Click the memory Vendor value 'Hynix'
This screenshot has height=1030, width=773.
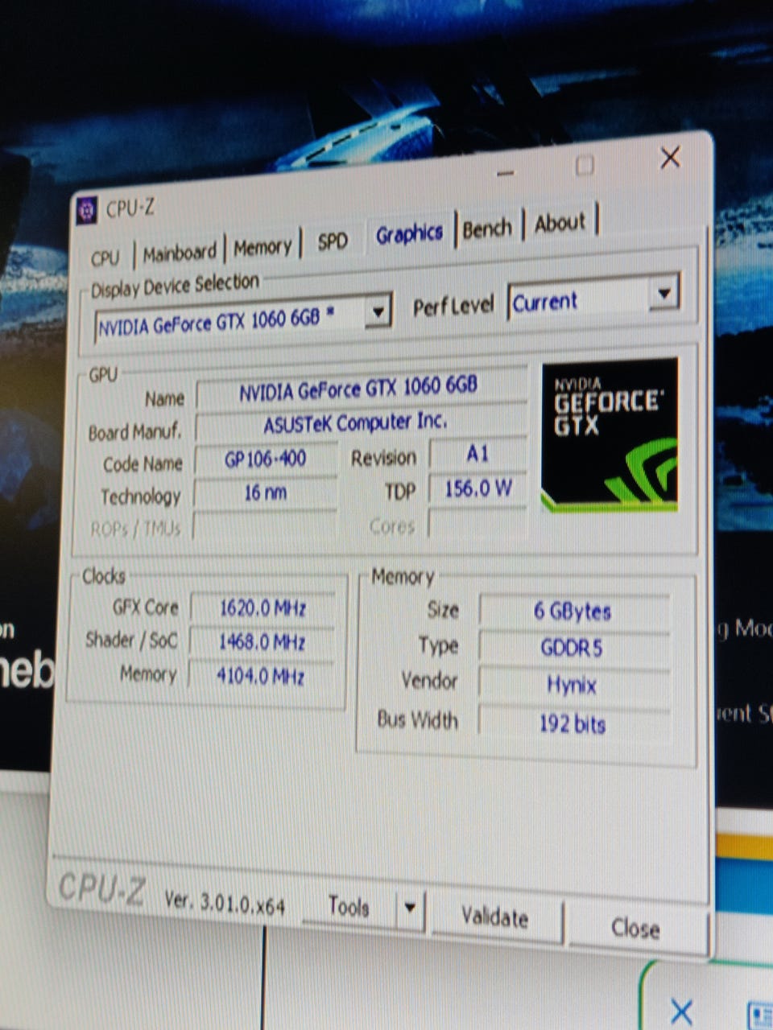[x=573, y=685]
